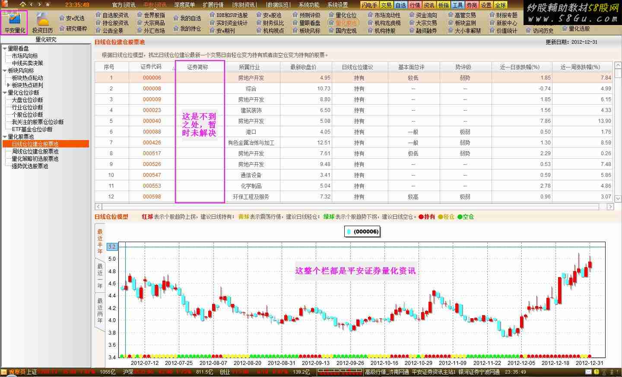Select 强势优选股票池 in the tree
The height and width of the screenshot is (377, 622).
point(30,166)
